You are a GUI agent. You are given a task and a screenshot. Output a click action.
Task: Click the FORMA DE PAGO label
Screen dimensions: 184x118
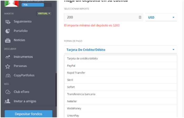click(73, 41)
